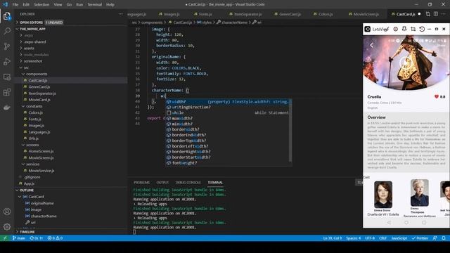
Task: Open MovieCard.js in the explorer
Action: pos(39,100)
